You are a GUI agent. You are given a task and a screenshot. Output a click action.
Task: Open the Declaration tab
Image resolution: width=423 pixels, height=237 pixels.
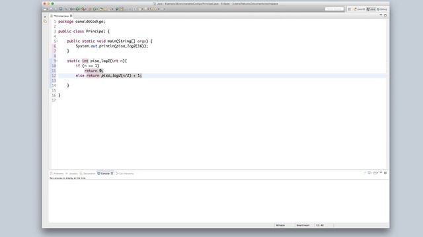[x=87, y=174]
